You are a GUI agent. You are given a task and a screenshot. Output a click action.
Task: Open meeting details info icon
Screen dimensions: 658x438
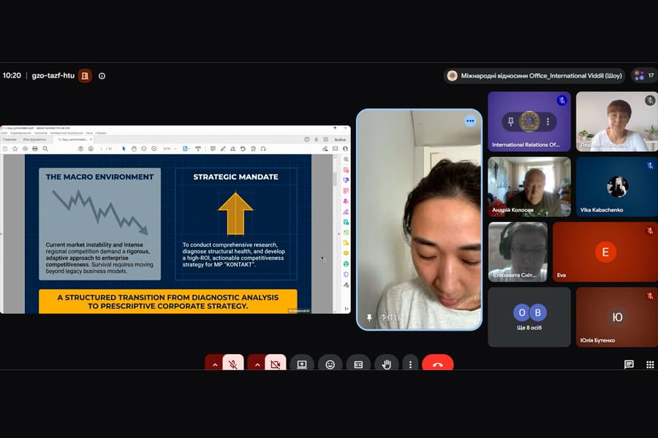coord(102,76)
